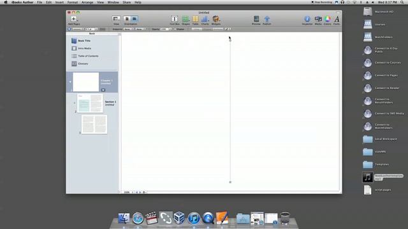
Task: Open the Endpoints left dropdown
Action: (x=129, y=29)
